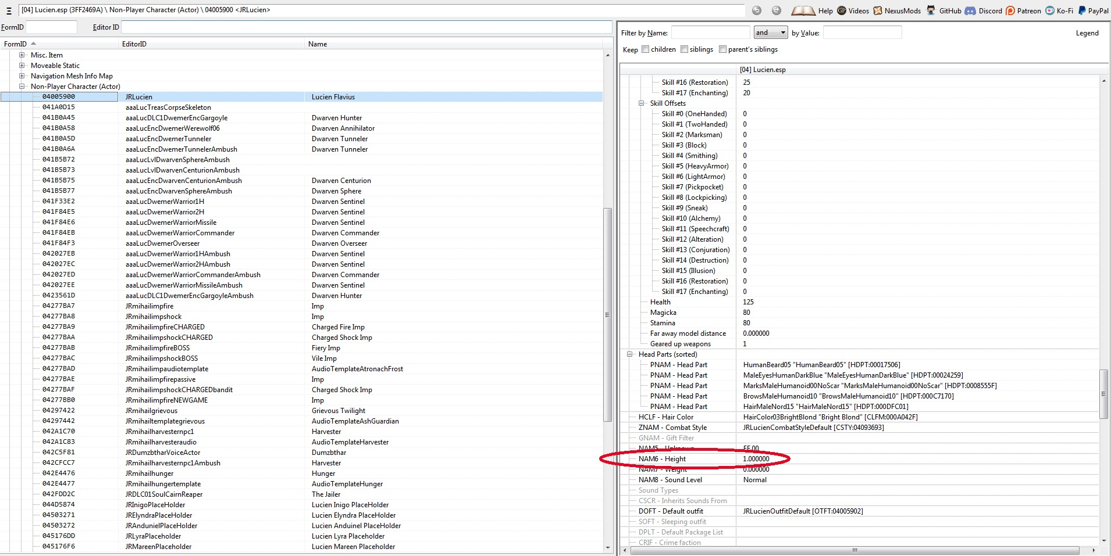This screenshot has width=1111, height=556.
Task: Click JRLucienOutfitDefault value cell
Action: 803,511
